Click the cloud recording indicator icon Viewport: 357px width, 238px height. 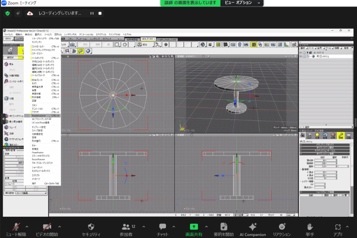[30, 14]
